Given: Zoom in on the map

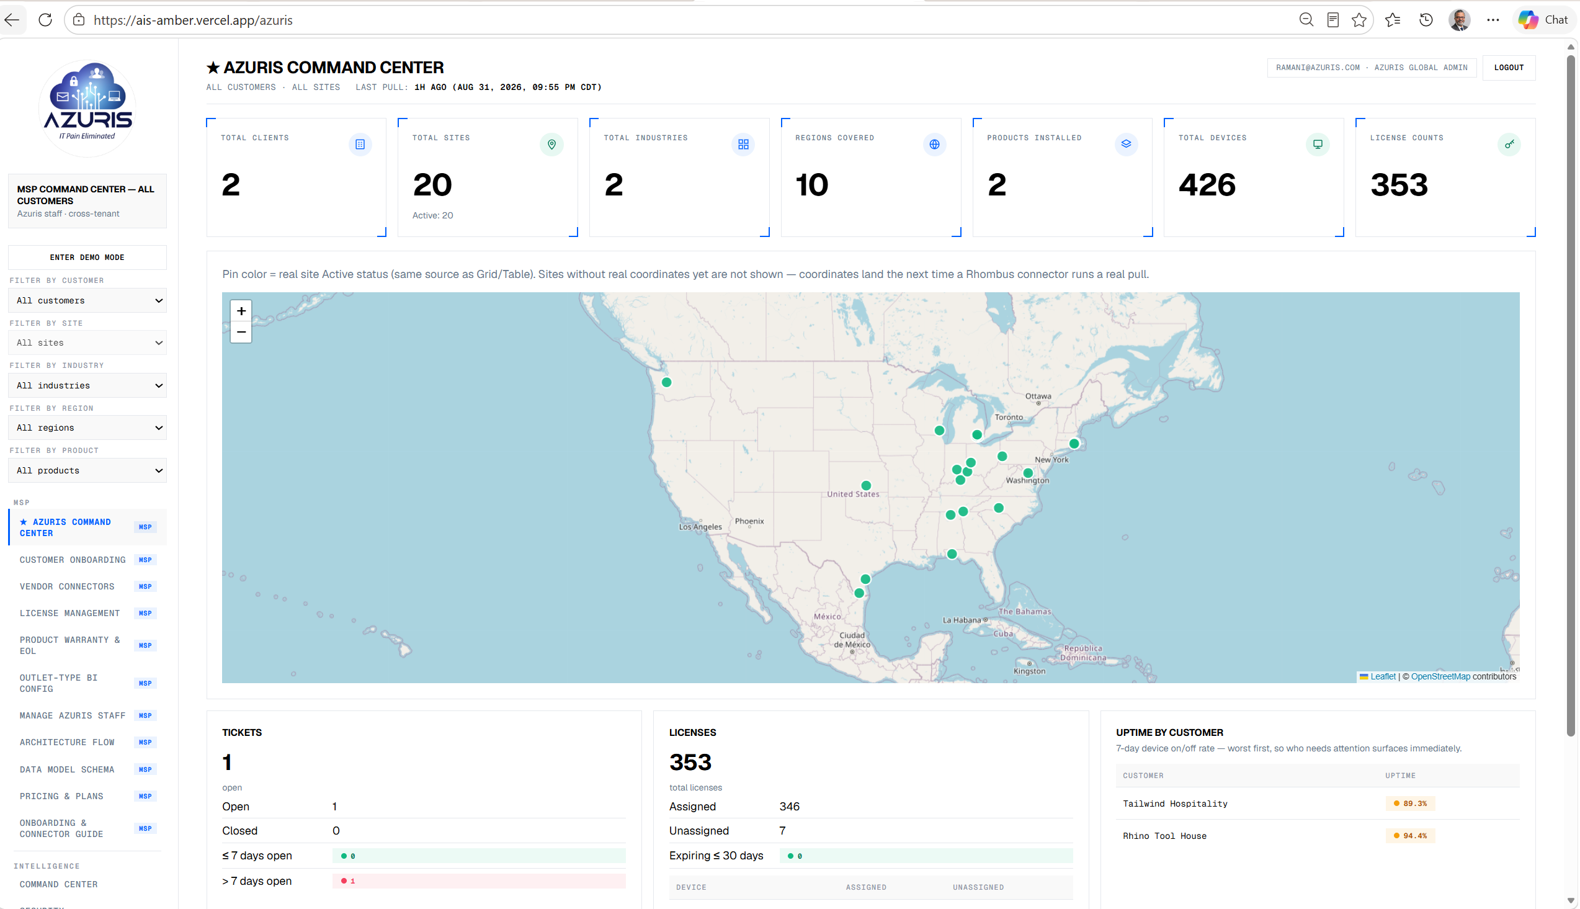Looking at the screenshot, I should tap(241, 311).
